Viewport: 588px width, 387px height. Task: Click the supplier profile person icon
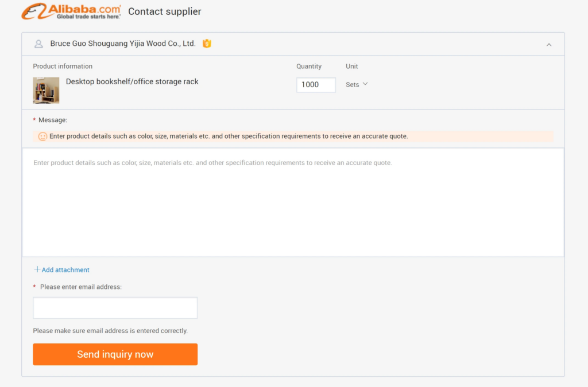(38, 44)
